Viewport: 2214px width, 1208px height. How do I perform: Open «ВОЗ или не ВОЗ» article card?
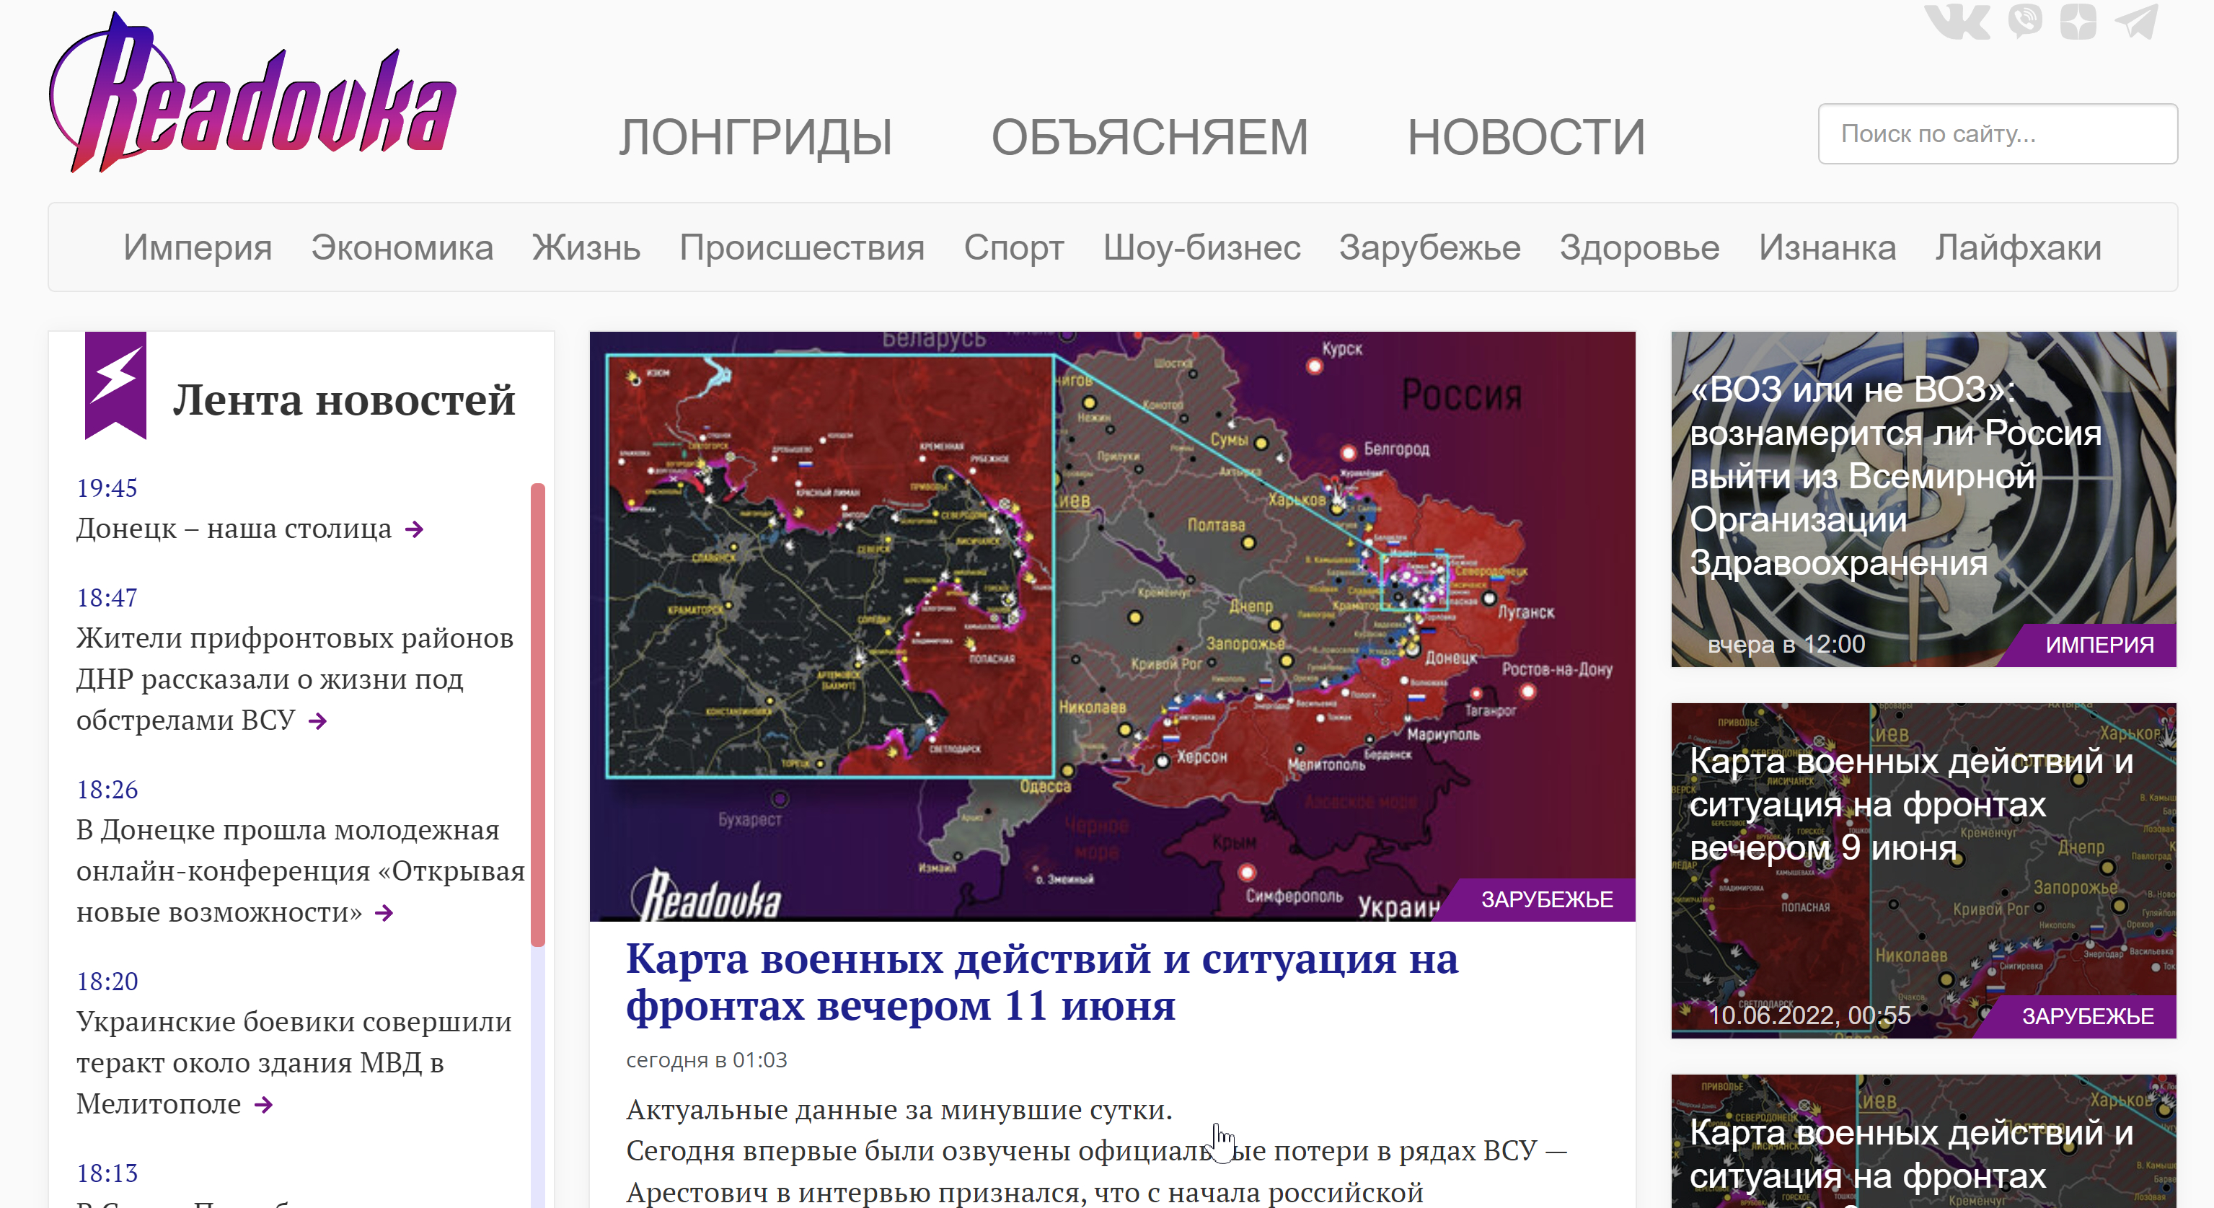pyautogui.click(x=1923, y=498)
